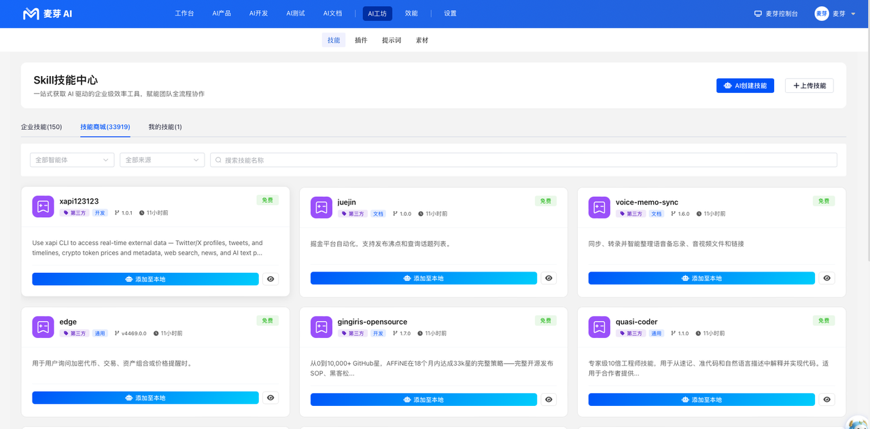Click the voice-memo-sync skill icon
This screenshot has width=870, height=429.
pos(599,208)
